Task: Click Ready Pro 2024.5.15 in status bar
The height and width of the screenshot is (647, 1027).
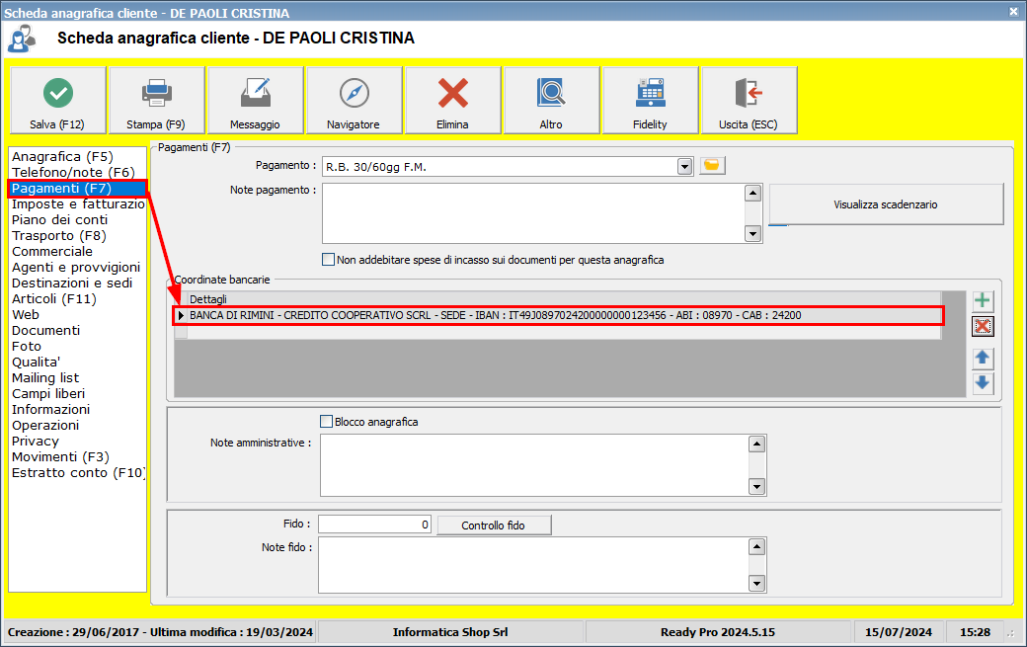Action: 717,632
